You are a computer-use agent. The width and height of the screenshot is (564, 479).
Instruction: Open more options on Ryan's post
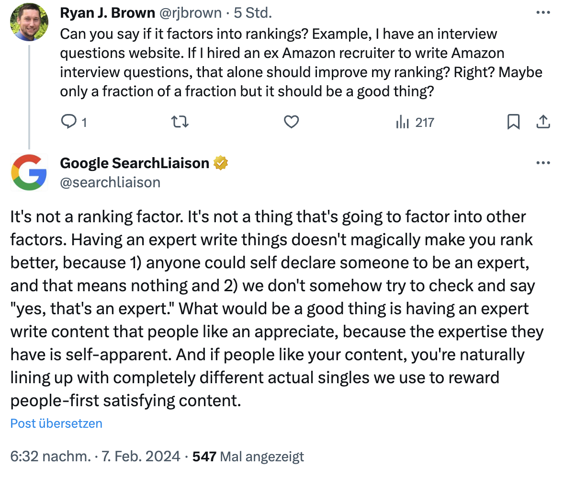coord(543,13)
